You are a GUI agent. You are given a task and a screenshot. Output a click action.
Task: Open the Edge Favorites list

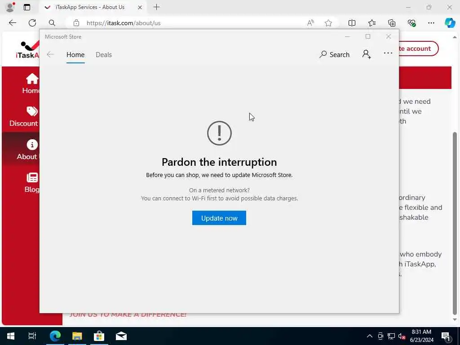pyautogui.click(x=372, y=23)
